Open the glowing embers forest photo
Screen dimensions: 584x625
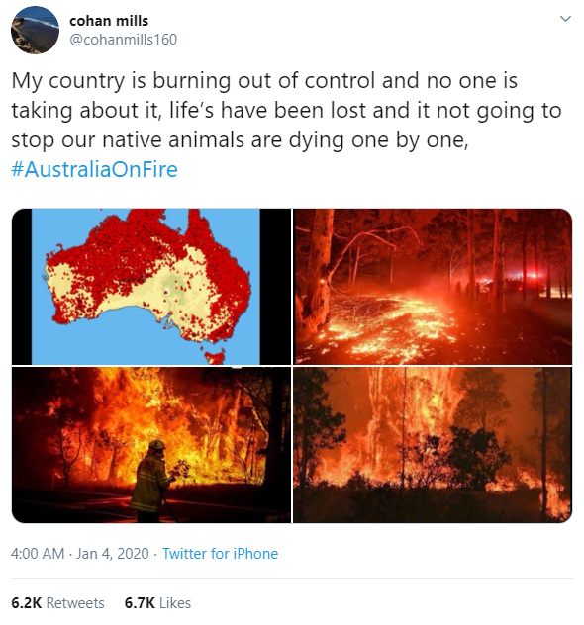433,286
